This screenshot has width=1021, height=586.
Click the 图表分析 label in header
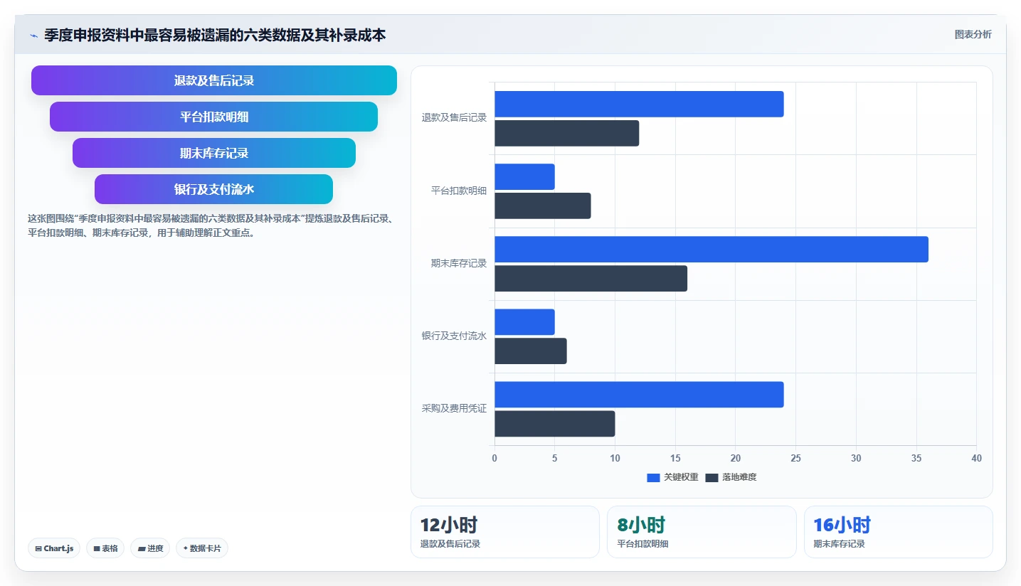point(973,34)
